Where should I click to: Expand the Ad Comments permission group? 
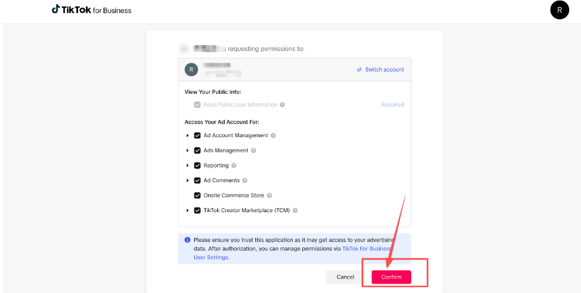pyautogui.click(x=188, y=180)
